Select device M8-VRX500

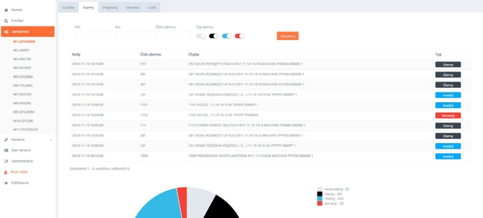point(22,103)
